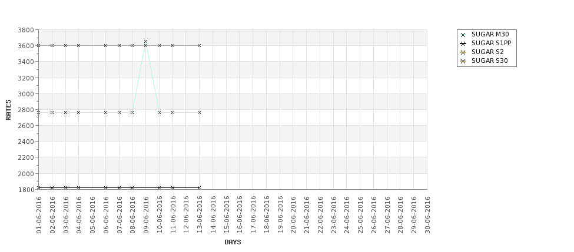Click the 16-06-2016 date label
Image resolution: width=574 pixels, height=252 pixels.
pos(240,215)
